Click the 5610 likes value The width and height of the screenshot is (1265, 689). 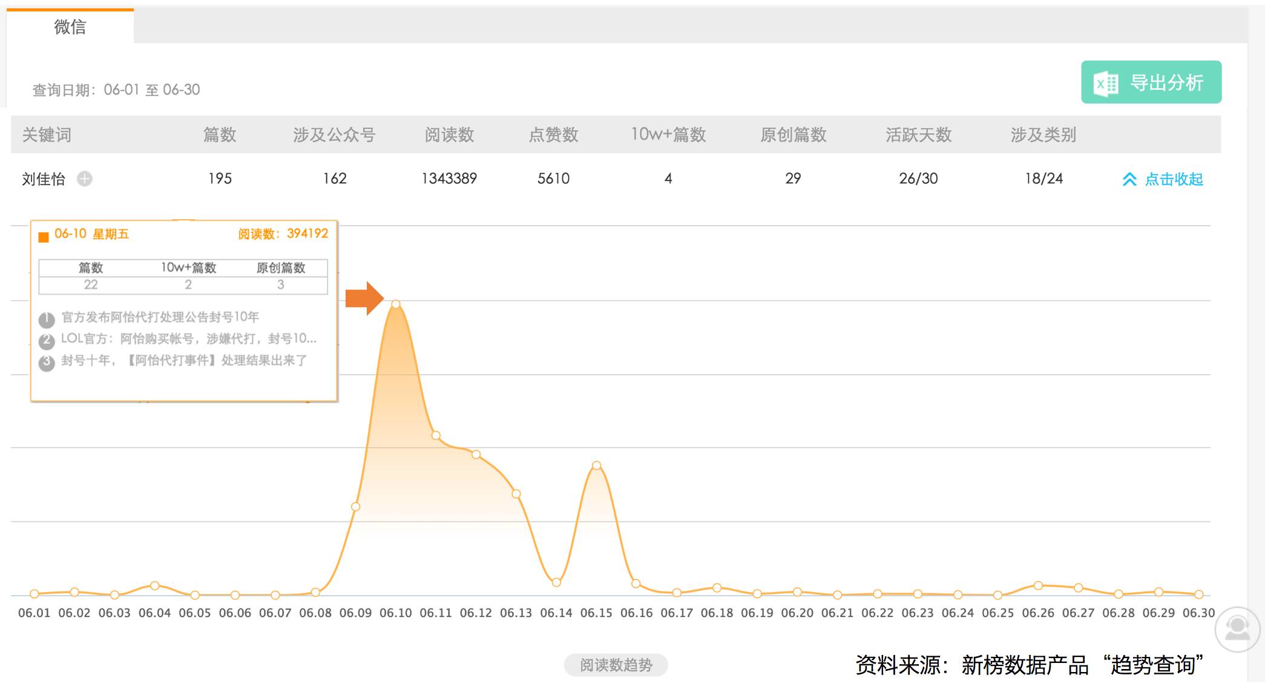[553, 179]
